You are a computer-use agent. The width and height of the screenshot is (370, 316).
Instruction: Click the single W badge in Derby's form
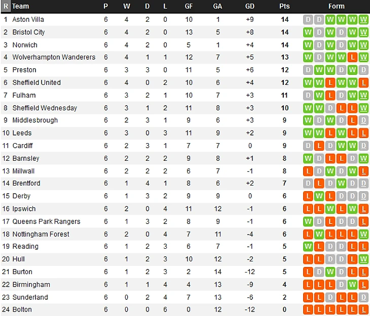319,196
